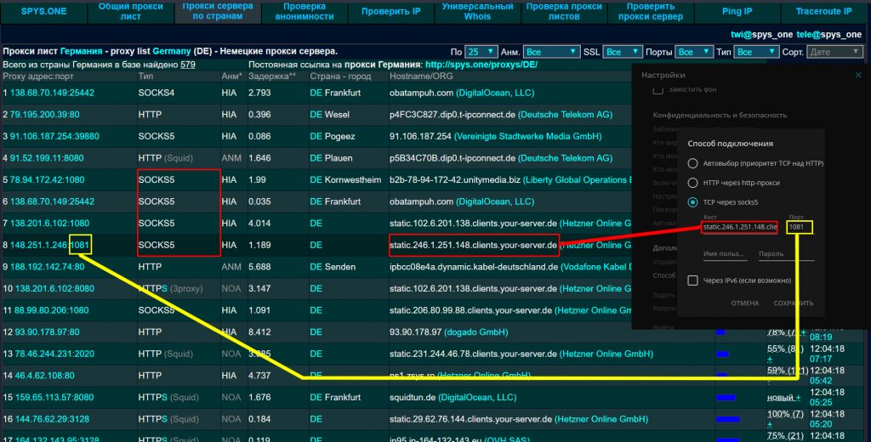Viewport: 871px width, 442px height.
Task: Open the Универсальный Whois tab
Action: click(x=479, y=11)
